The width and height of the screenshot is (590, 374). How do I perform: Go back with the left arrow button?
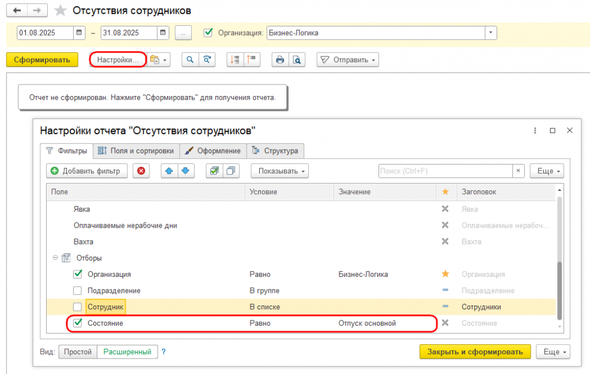click(x=17, y=10)
